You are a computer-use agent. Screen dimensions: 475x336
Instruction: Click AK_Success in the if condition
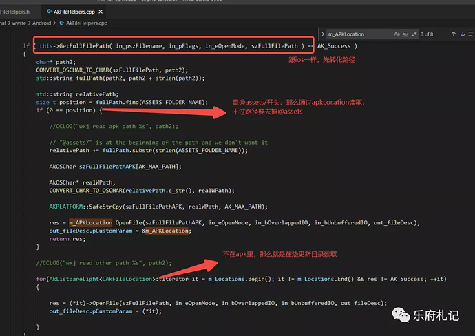point(334,45)
